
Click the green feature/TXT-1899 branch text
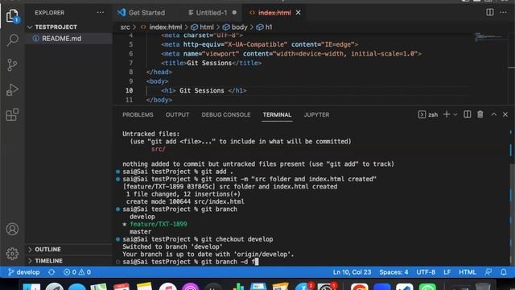click(x=159, y=224)
